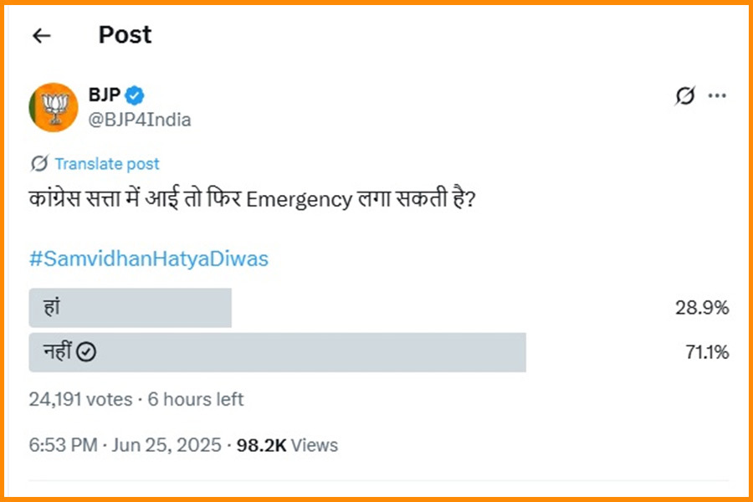Click the Grok icon beside the ellipsis
Viewport: 753px width, 502px height.
684,96
